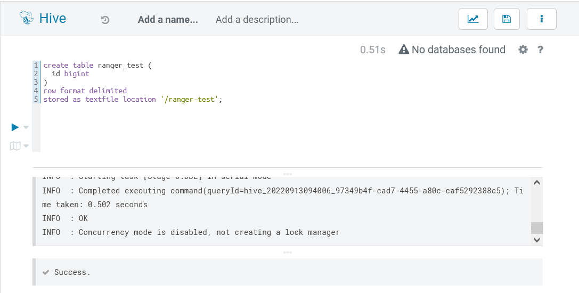Click the log panel scrollbar thumb
This screenshot has width=579, height=293.
coord(537,227)
